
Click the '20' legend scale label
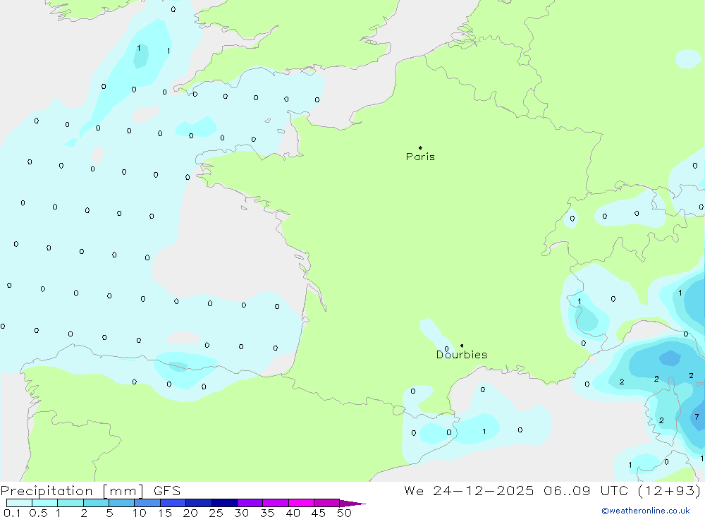pyautogui.click(x=190, y=513)
